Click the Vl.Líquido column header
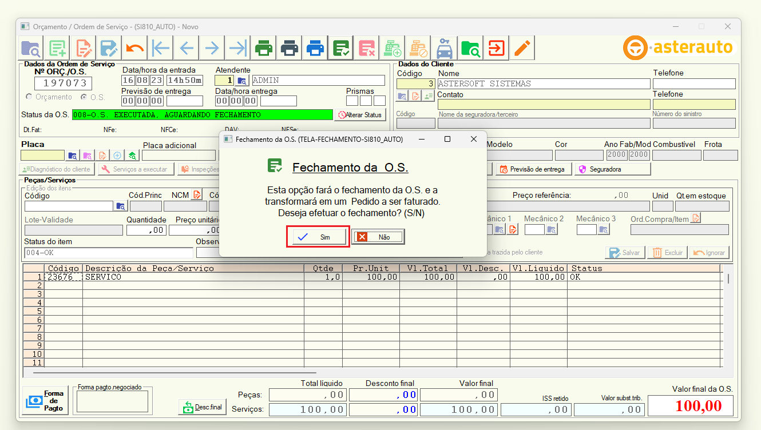This screenshot has width=761, height=430. pyautogui.click(x=538, y=268)
